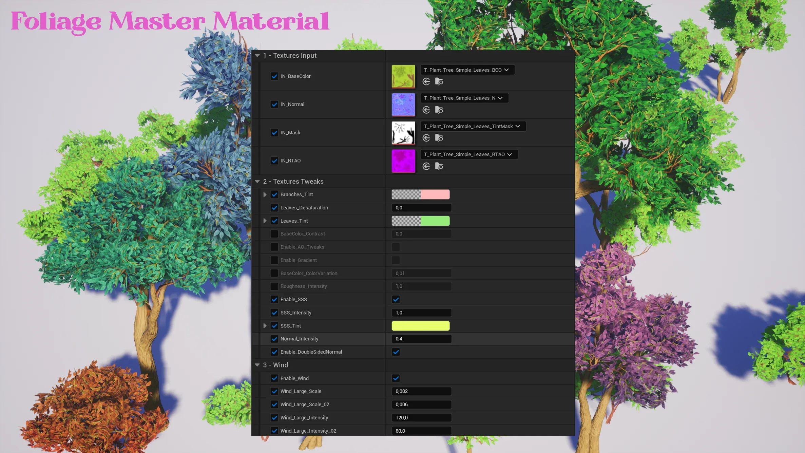Viewport: 805px width, 453px height.
Task: Click the browse icon next to IN_BaseColor texture
Action: point(439,81)
